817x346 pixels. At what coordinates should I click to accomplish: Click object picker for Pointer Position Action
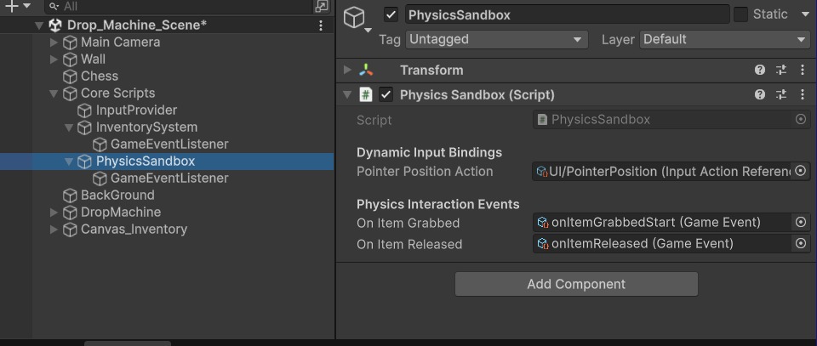click(801, 171)
